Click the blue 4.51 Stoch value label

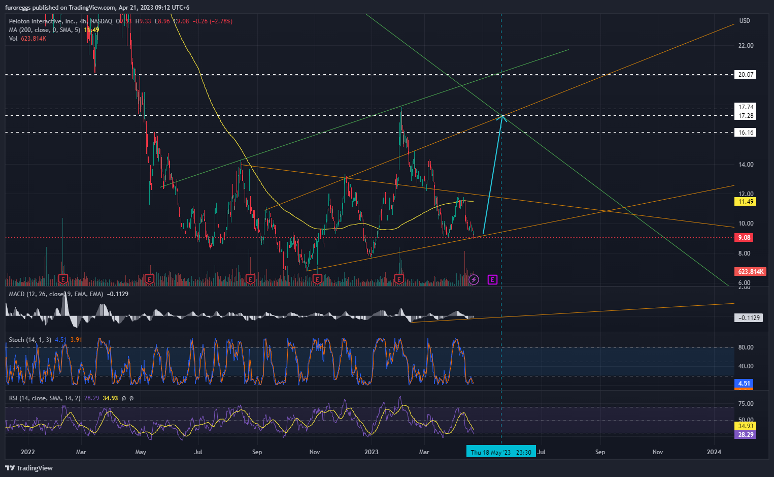[744, 384]
